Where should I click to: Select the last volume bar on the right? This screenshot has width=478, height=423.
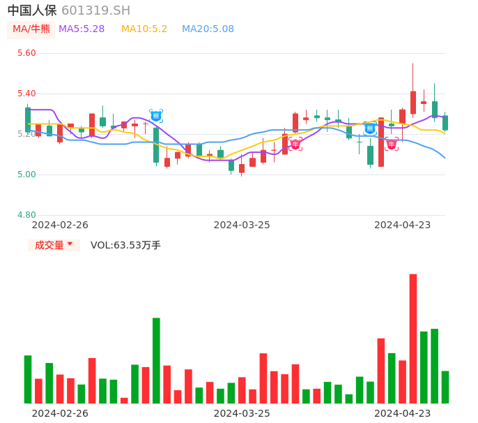tap(445, 387)
